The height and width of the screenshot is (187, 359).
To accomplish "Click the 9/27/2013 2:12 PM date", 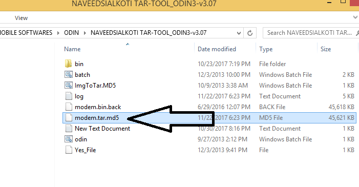I will pos(222,139).
